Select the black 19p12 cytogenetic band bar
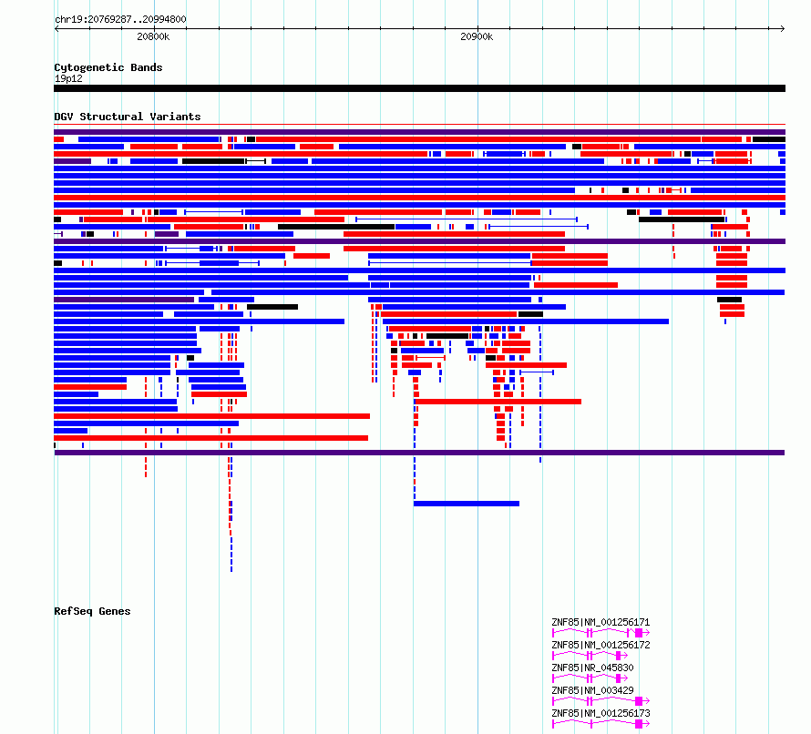 [x=419, y=88]
